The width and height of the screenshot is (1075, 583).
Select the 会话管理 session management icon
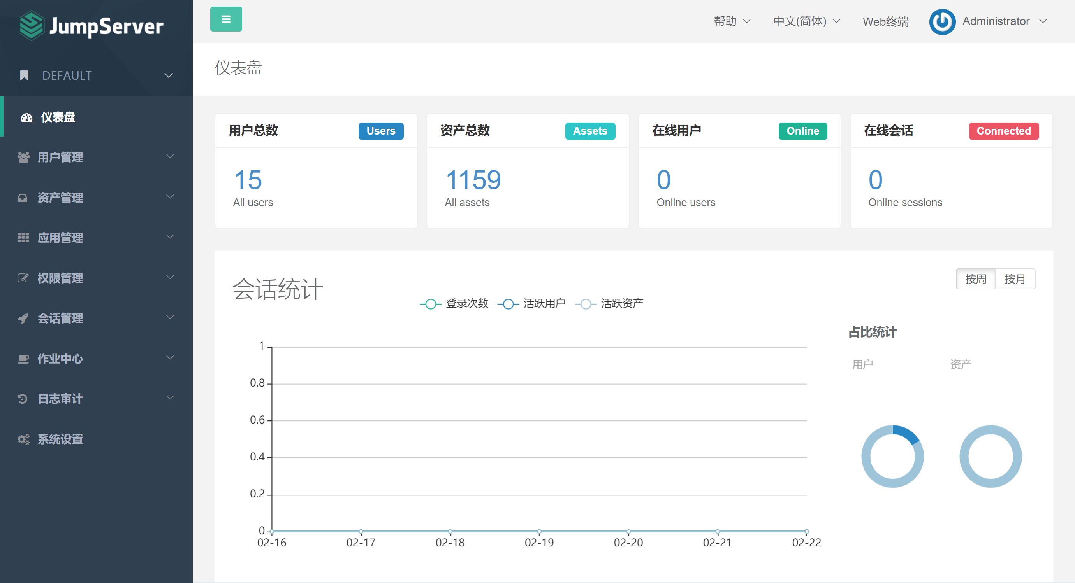pyautogui.click(x=23, y=318)
